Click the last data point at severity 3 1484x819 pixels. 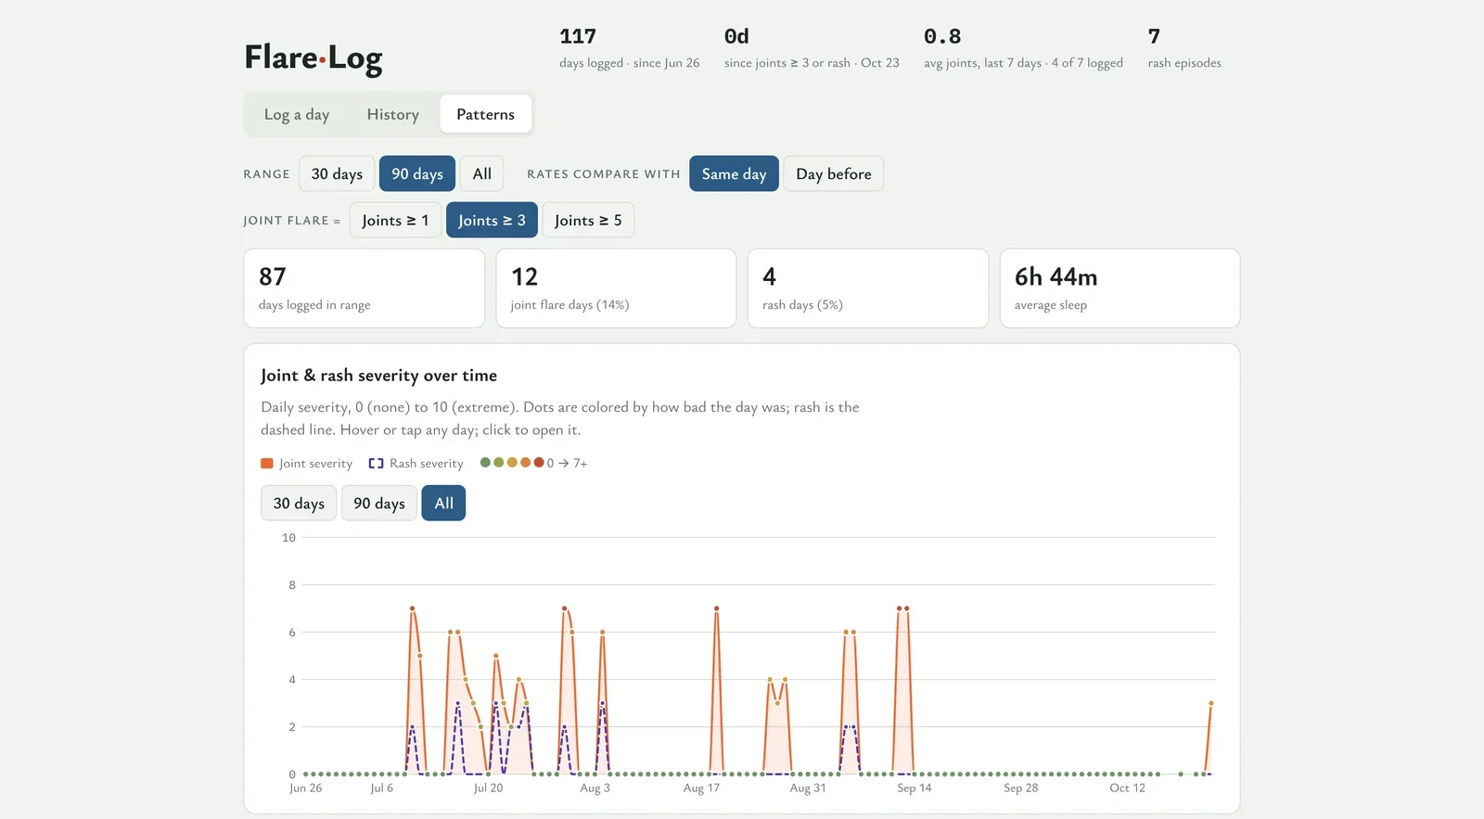coord(1211,703)
